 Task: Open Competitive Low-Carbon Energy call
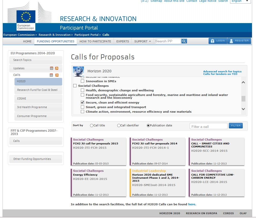(217, 183)
